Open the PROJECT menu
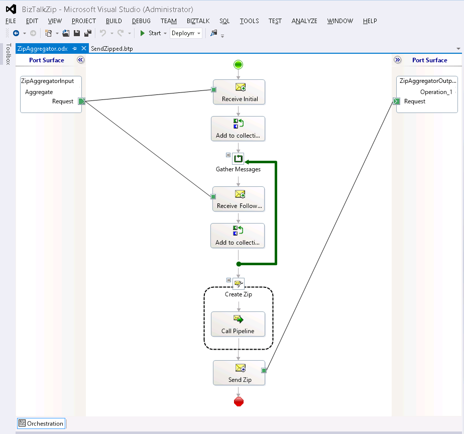Viewport: 464px width, 434px height. pos(84,21)
